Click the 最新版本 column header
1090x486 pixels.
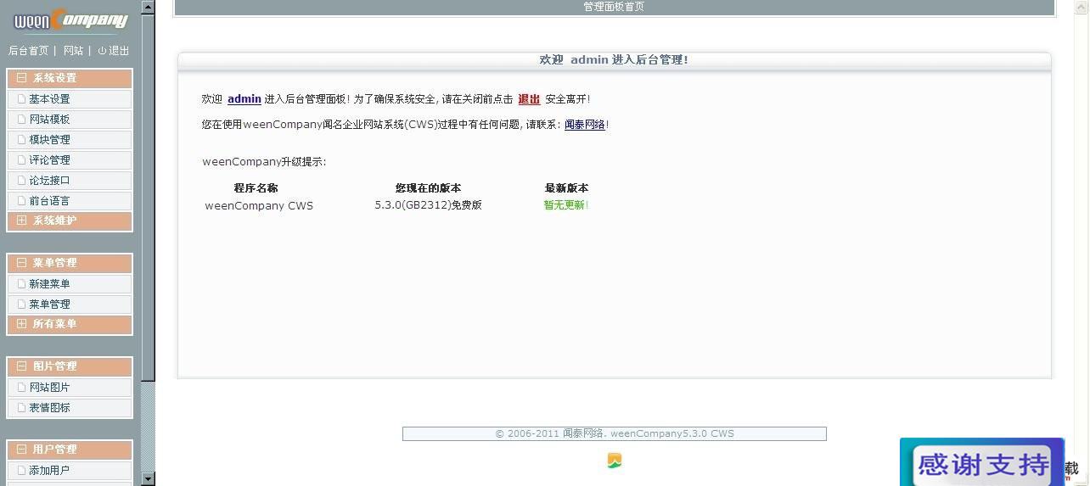tap(566, 188)
